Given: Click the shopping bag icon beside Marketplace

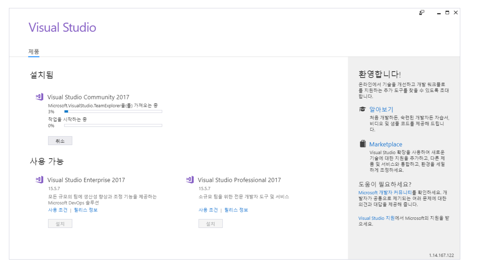Looking at the screenshot, I should [x=362, y=144].
